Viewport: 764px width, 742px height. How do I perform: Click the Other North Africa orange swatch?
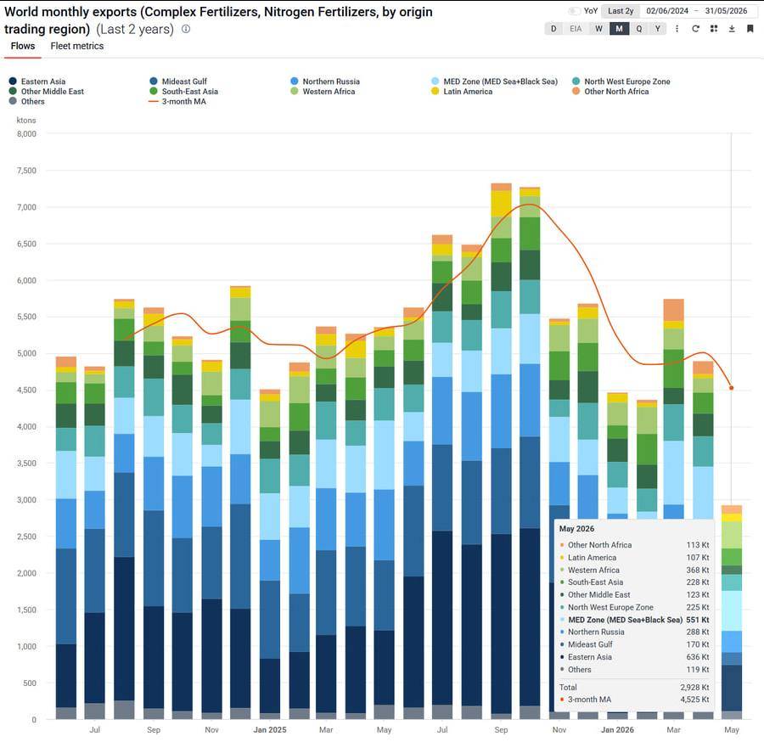tap(576, 91)
